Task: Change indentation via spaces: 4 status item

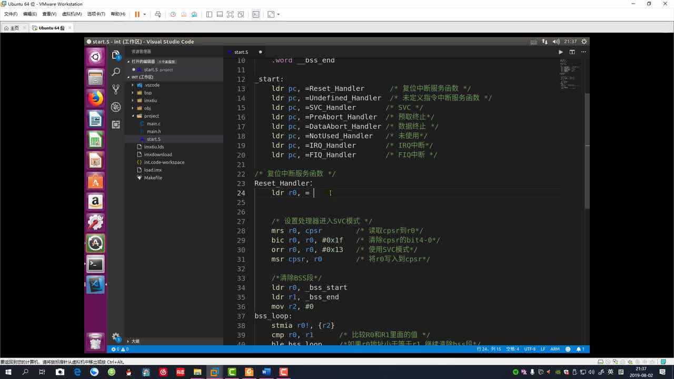Action: click(512, 349)
